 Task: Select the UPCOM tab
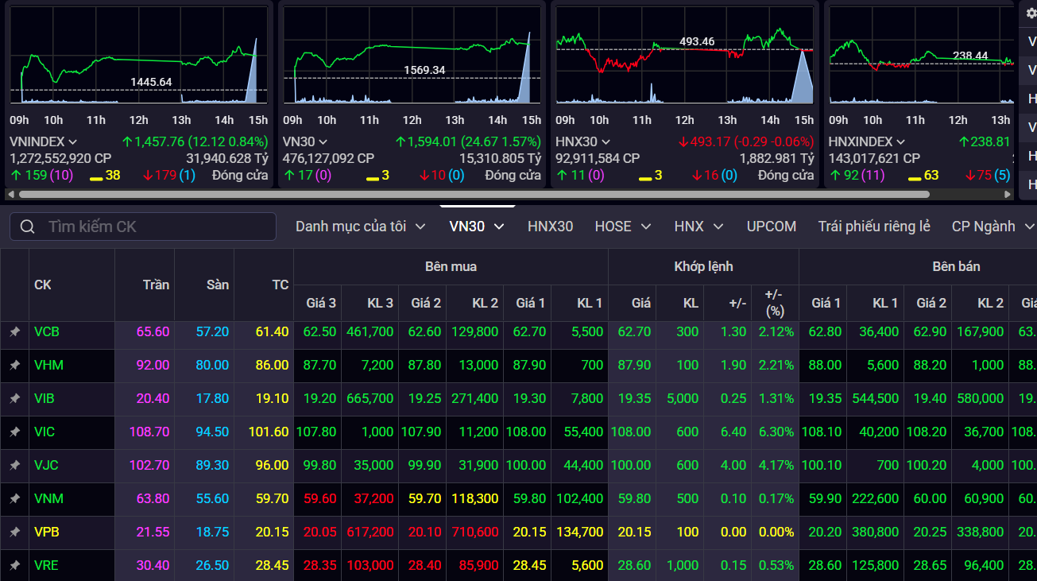click(771, 227)
